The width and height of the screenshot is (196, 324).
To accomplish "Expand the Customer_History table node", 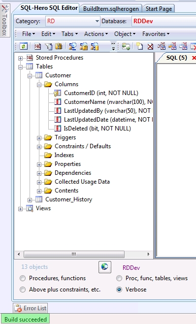I will tap(30, 200).
